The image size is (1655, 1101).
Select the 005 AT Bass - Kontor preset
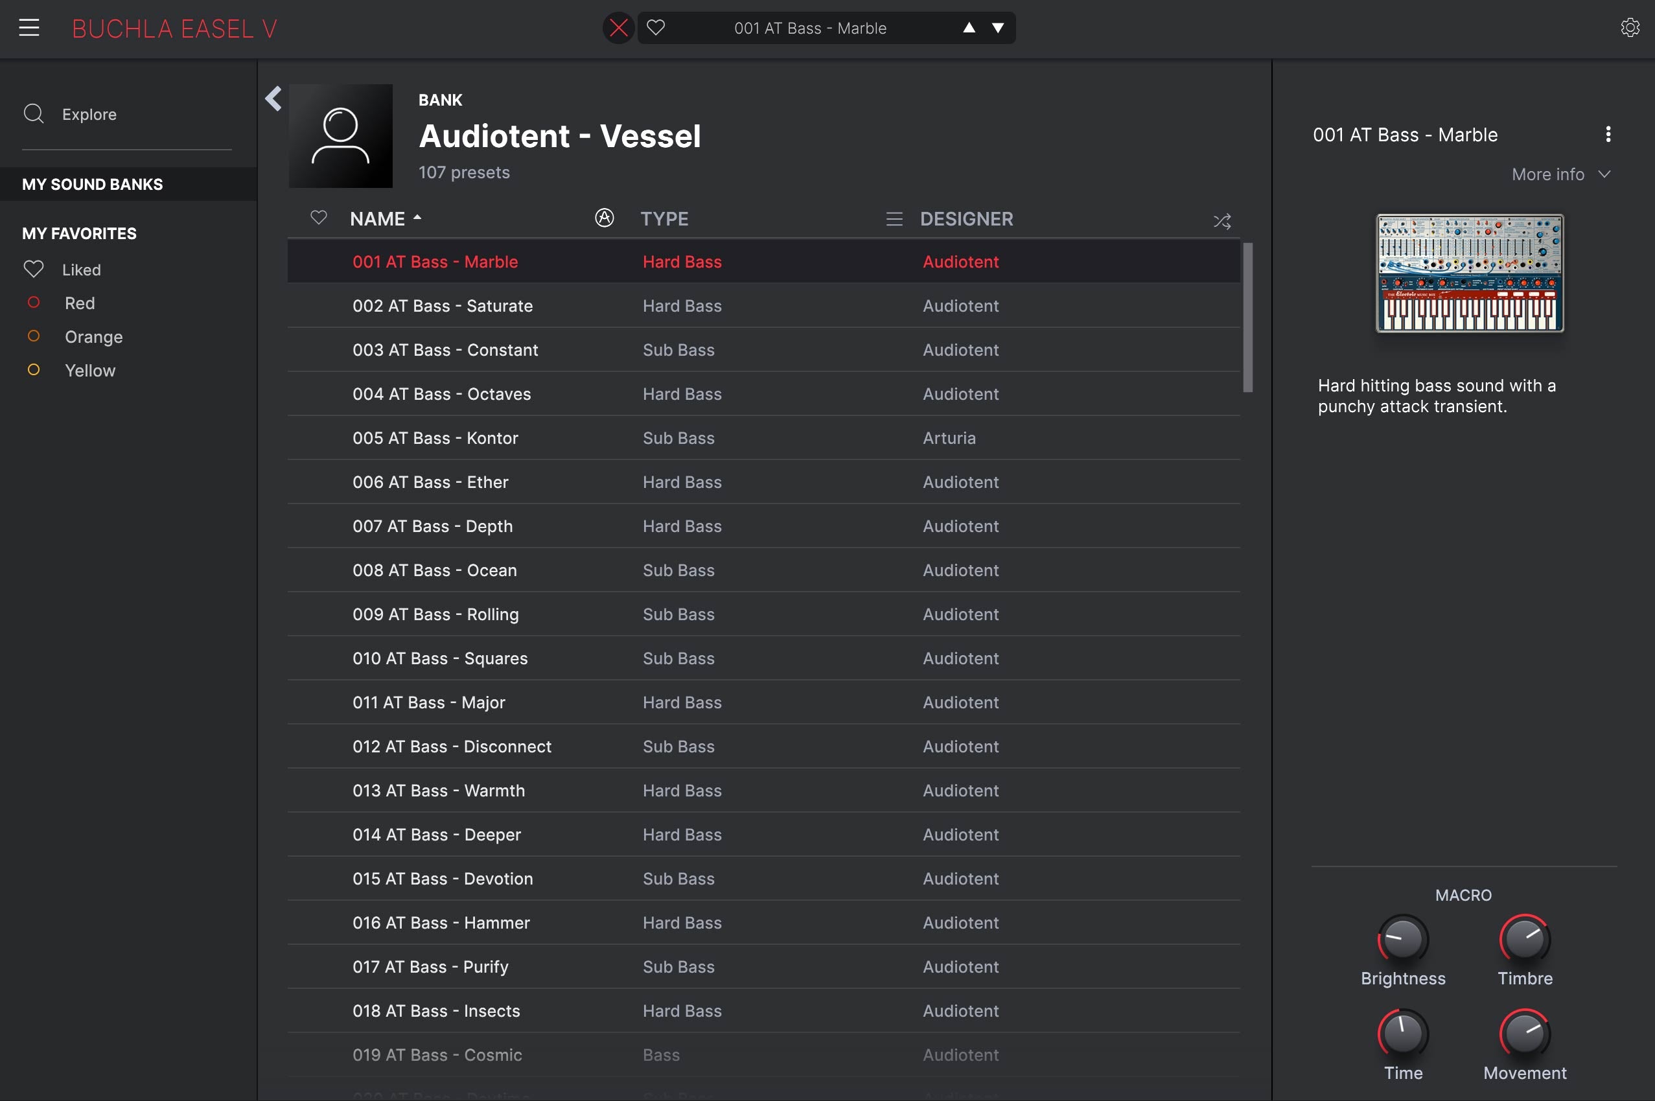pyautogui.click(x=435, y=438)
